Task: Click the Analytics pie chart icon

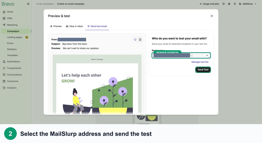Action: [x=4, y=88]
